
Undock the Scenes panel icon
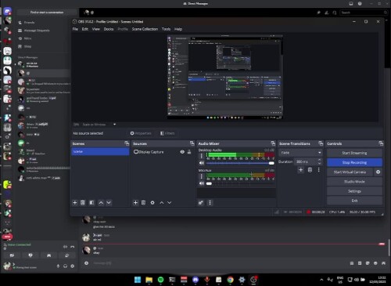[127, 143]
